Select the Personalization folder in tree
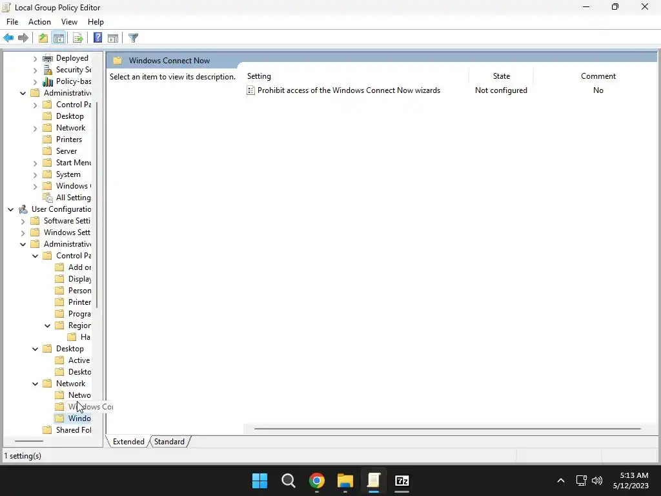This screenshot has width=661, height=496. (x=79, y=291)
